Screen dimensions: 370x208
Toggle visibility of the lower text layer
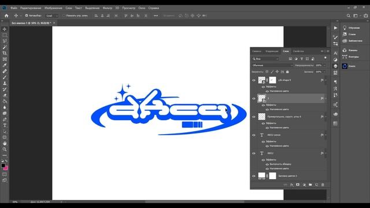(254, 153)
